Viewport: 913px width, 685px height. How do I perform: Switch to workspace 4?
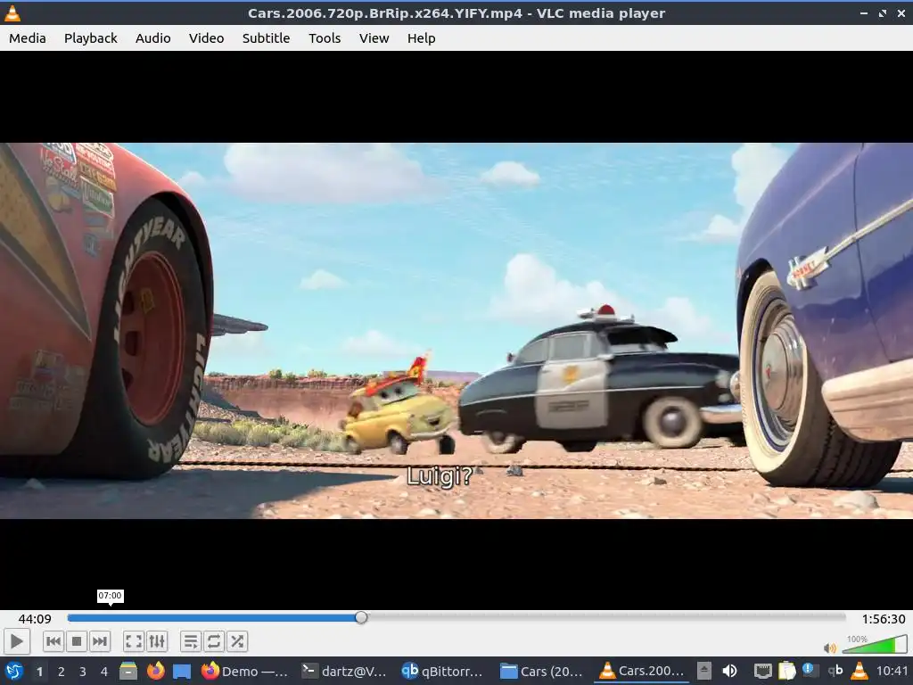coord(104,672)
